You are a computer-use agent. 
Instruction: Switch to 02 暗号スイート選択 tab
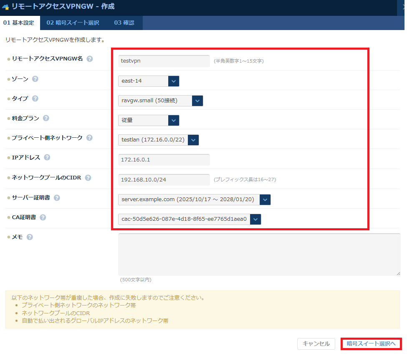(x=73, y=23)
